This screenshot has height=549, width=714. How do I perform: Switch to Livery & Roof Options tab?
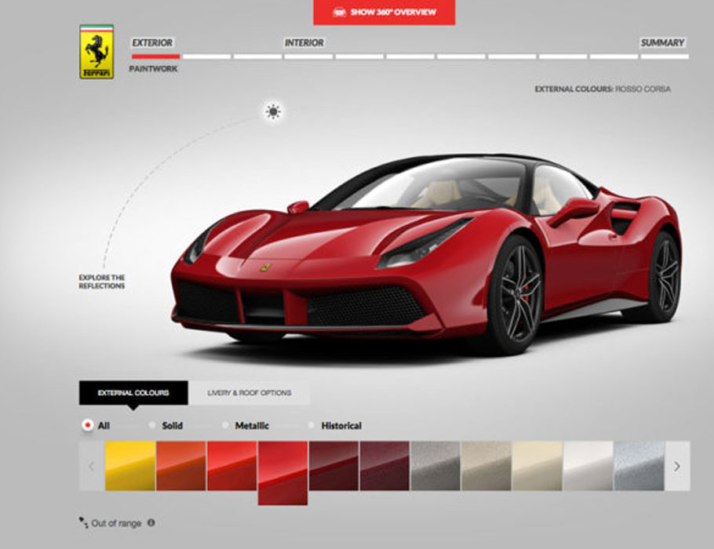click(249, 393)
